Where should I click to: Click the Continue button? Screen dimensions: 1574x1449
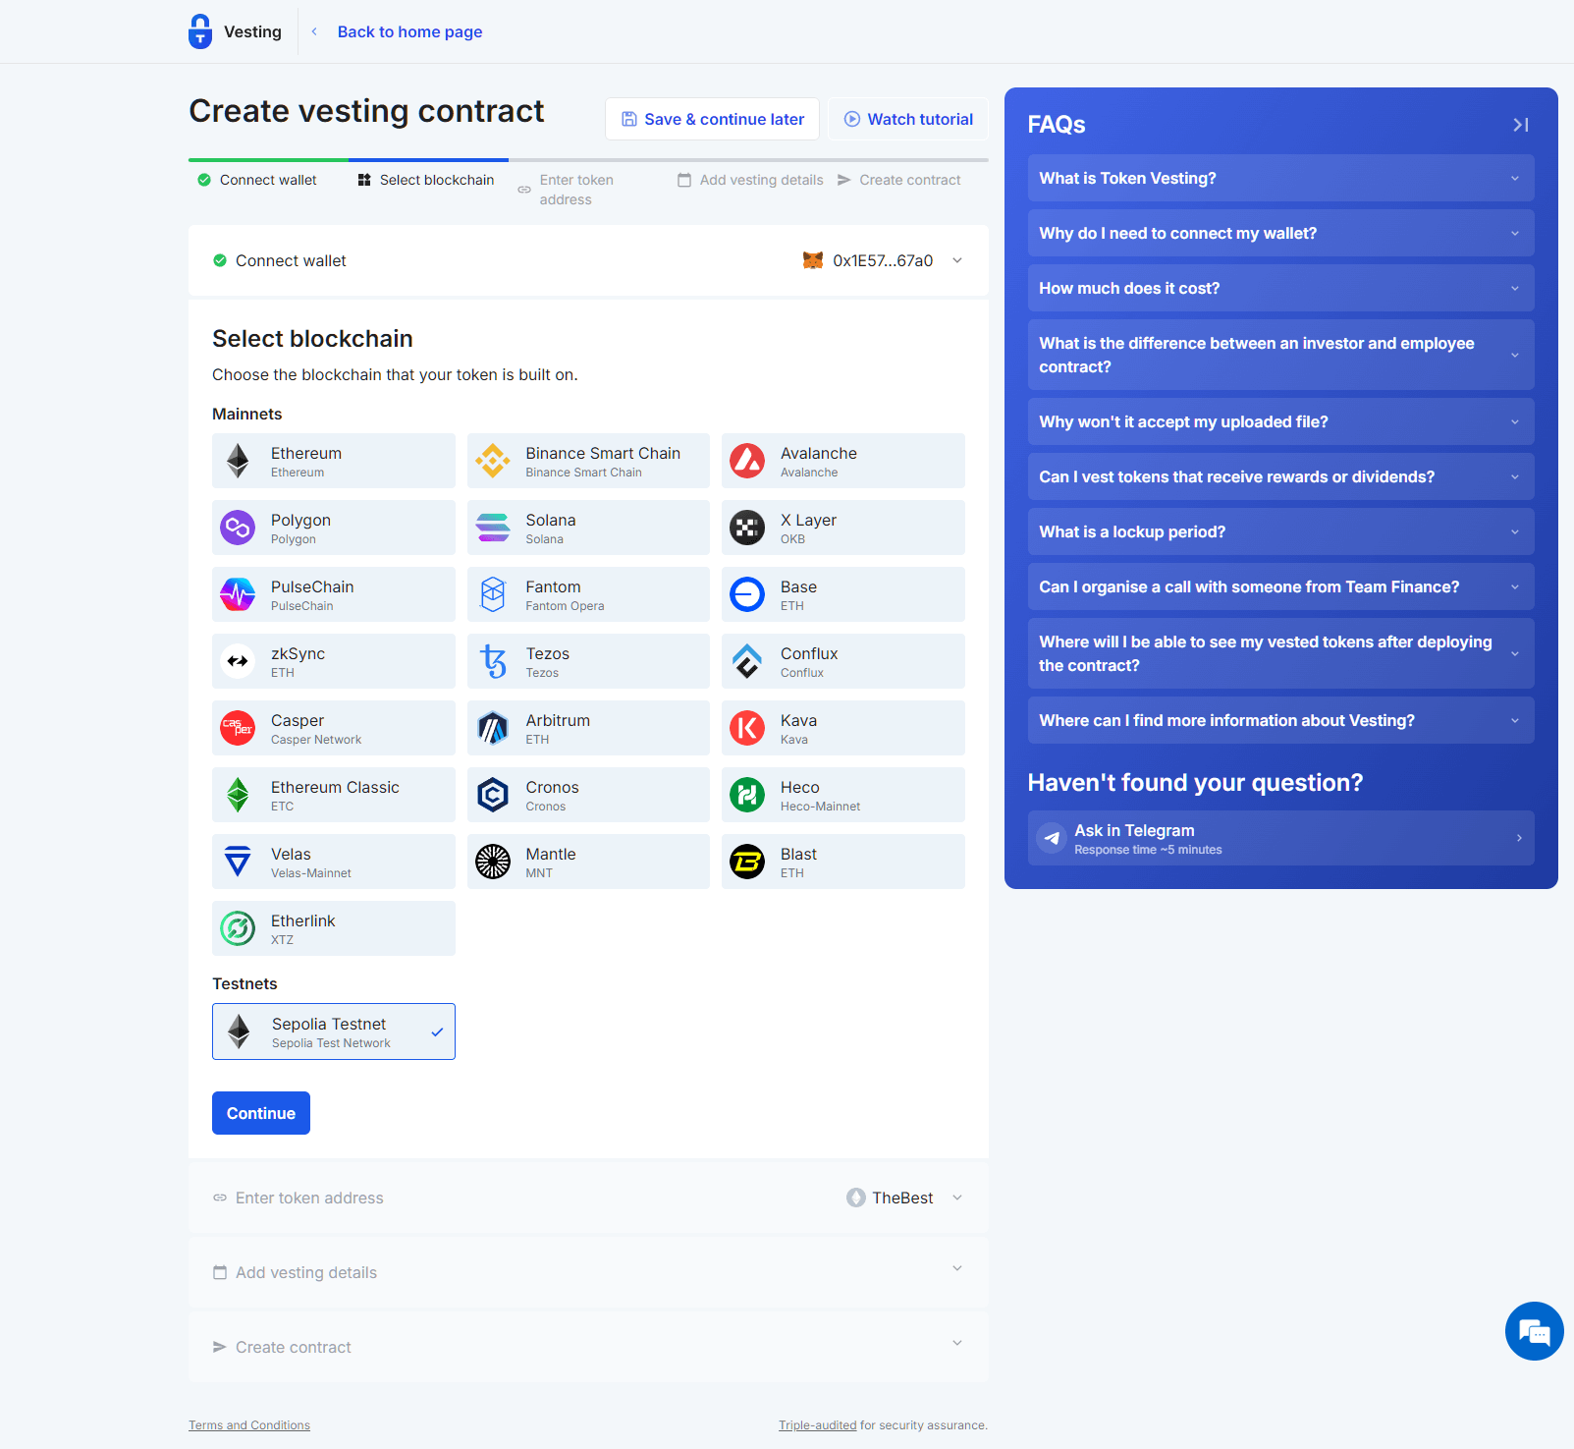260,1112
